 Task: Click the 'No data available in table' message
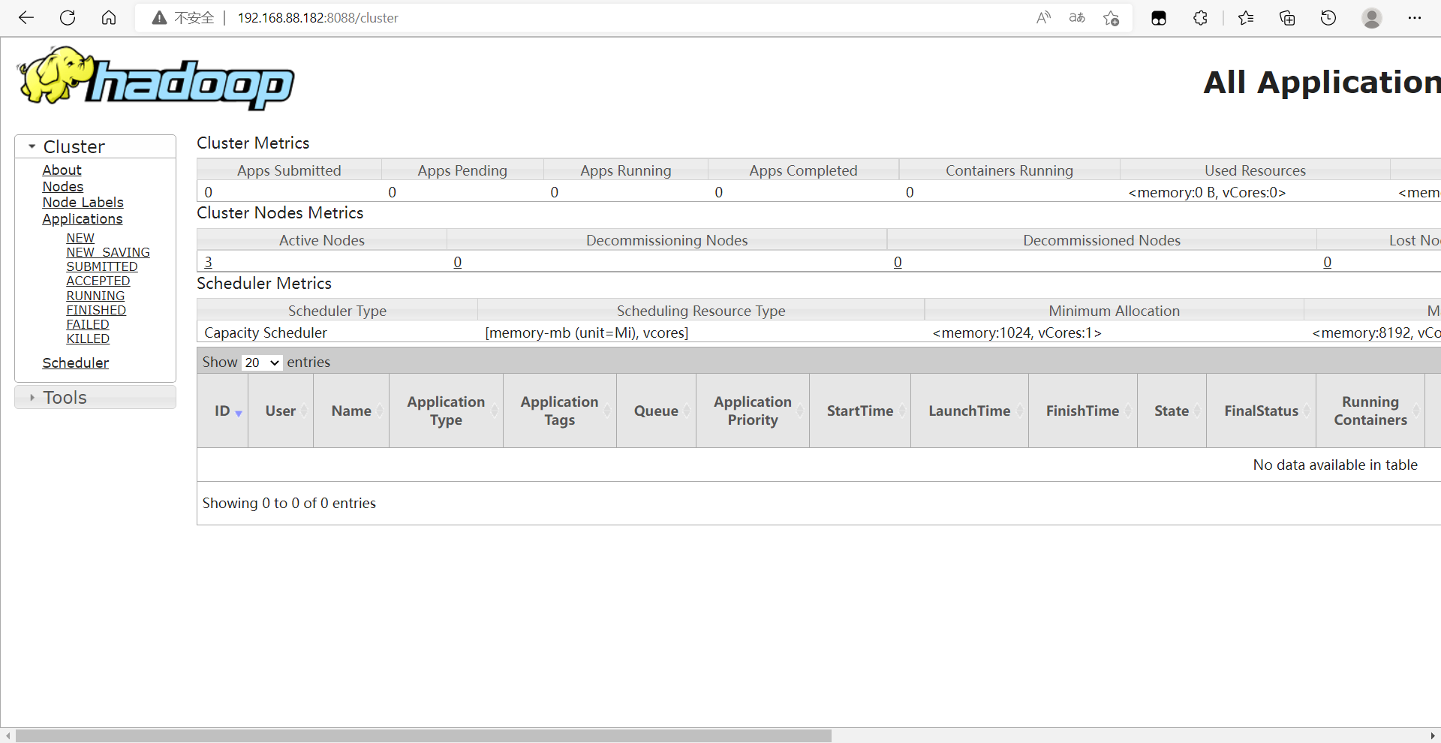click(1335, 465)
